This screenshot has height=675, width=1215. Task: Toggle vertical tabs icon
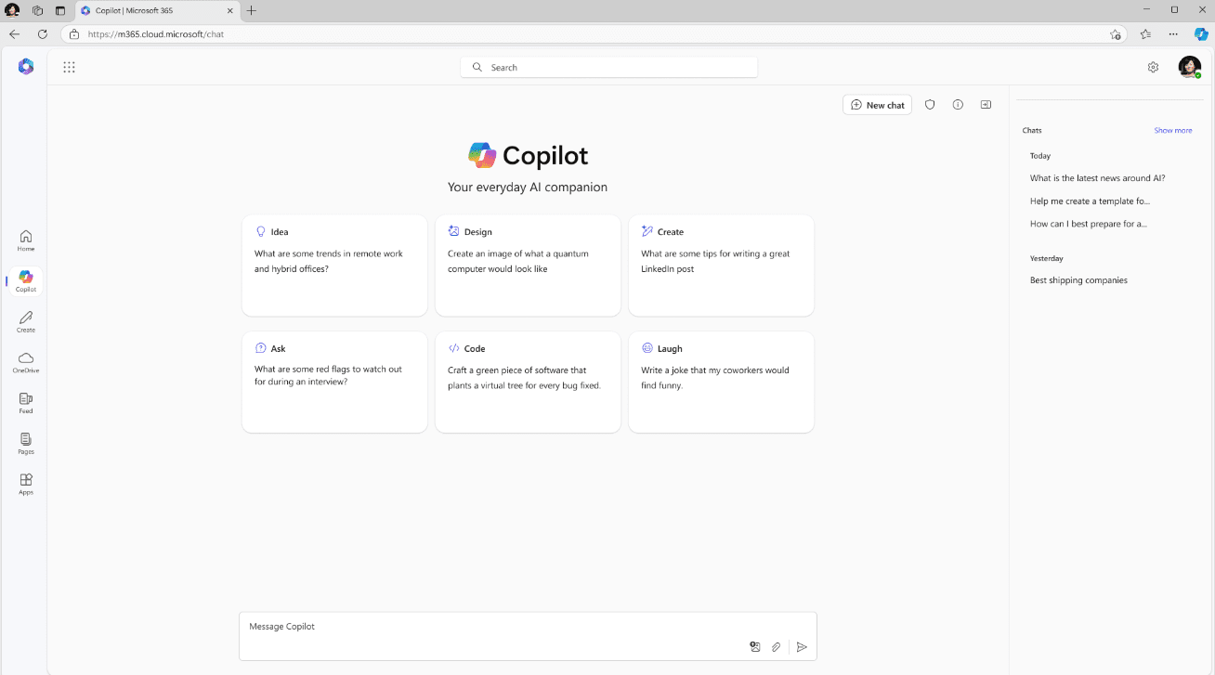pos(60,10)
